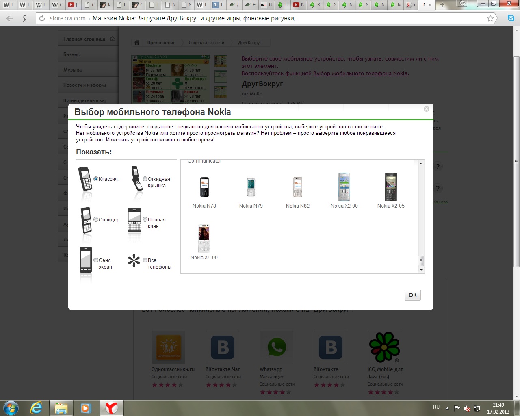Click the page scrollbar down arrow

tap(516, 396)
